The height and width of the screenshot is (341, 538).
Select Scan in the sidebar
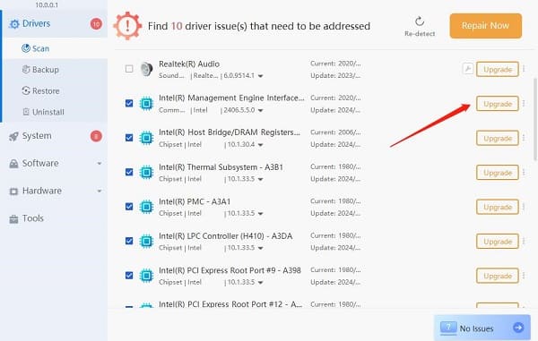tap(55, 48)
